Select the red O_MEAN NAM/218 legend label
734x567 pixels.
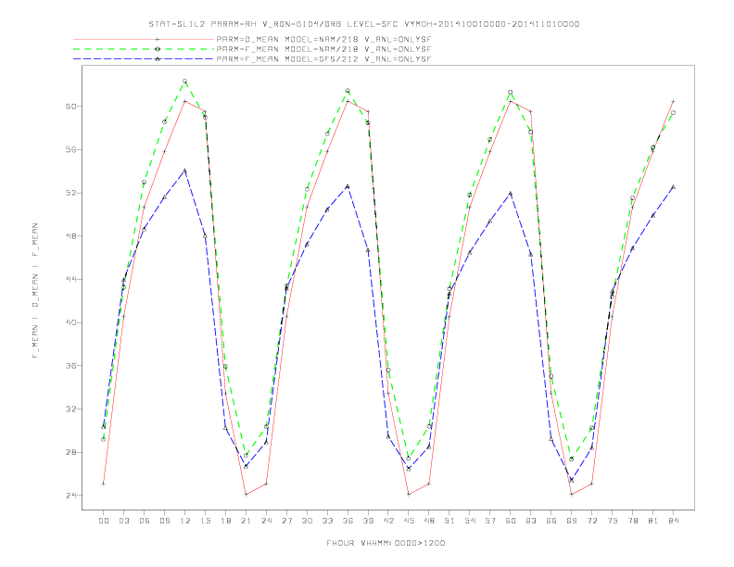coord(323,39)
